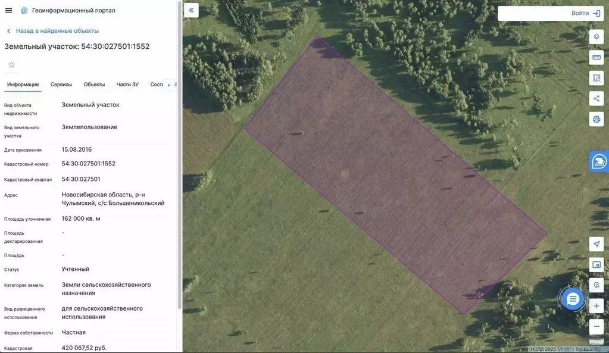Click the info panel vertical scrollbar
Image resolution: width=609 pixels, height=353 pixels.
click(x=179, y=155)
